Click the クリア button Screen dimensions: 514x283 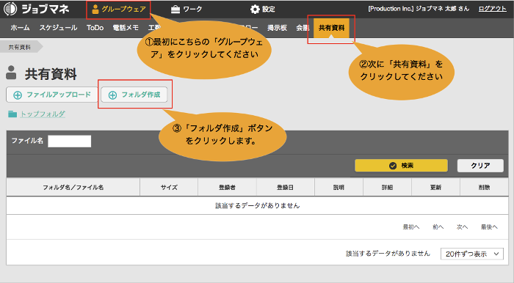point(480,166)
